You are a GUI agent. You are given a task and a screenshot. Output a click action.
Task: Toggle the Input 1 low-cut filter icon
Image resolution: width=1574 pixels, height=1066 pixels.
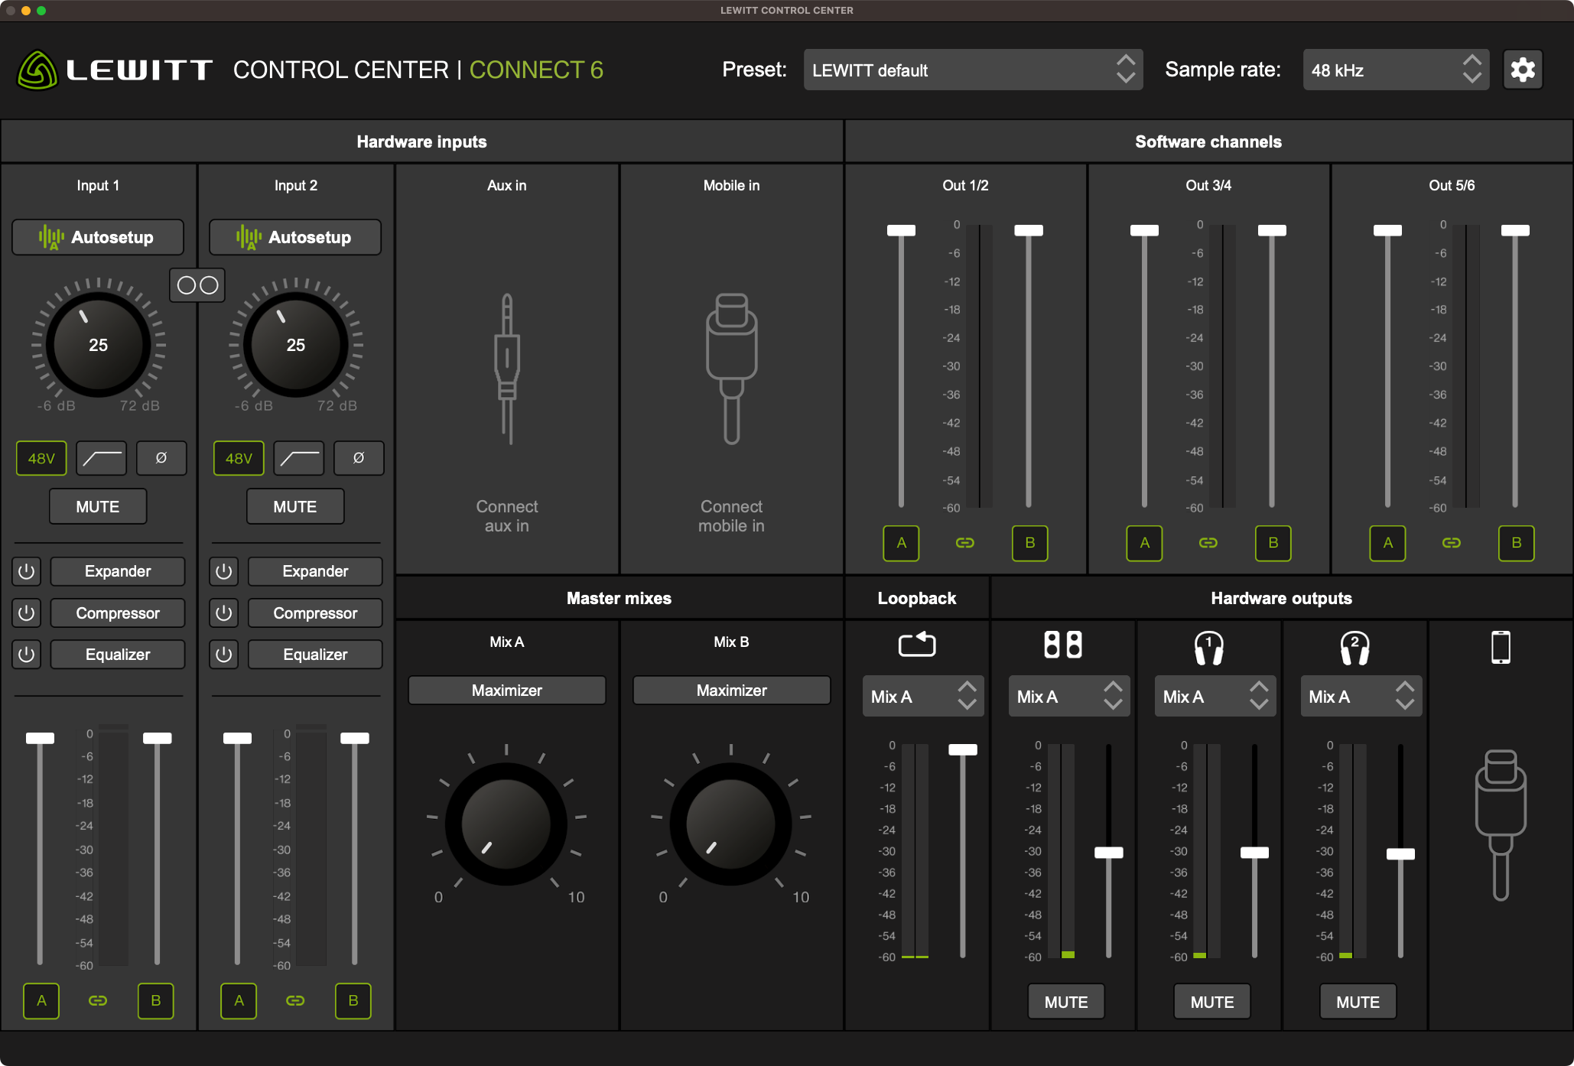point(101,458)
